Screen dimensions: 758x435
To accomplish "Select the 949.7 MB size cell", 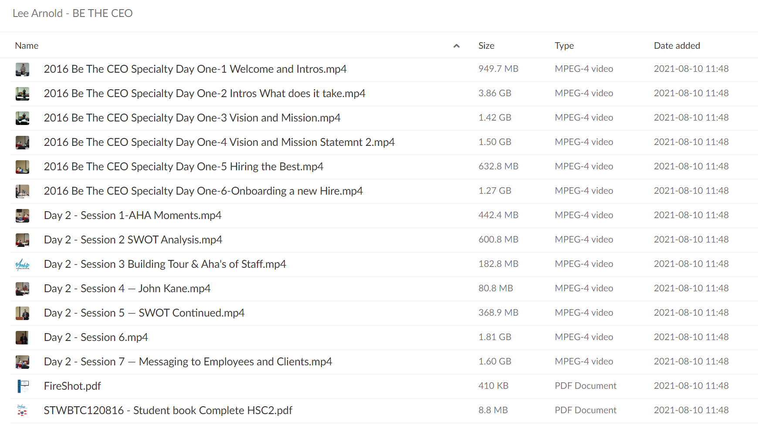I will [498, 69].
